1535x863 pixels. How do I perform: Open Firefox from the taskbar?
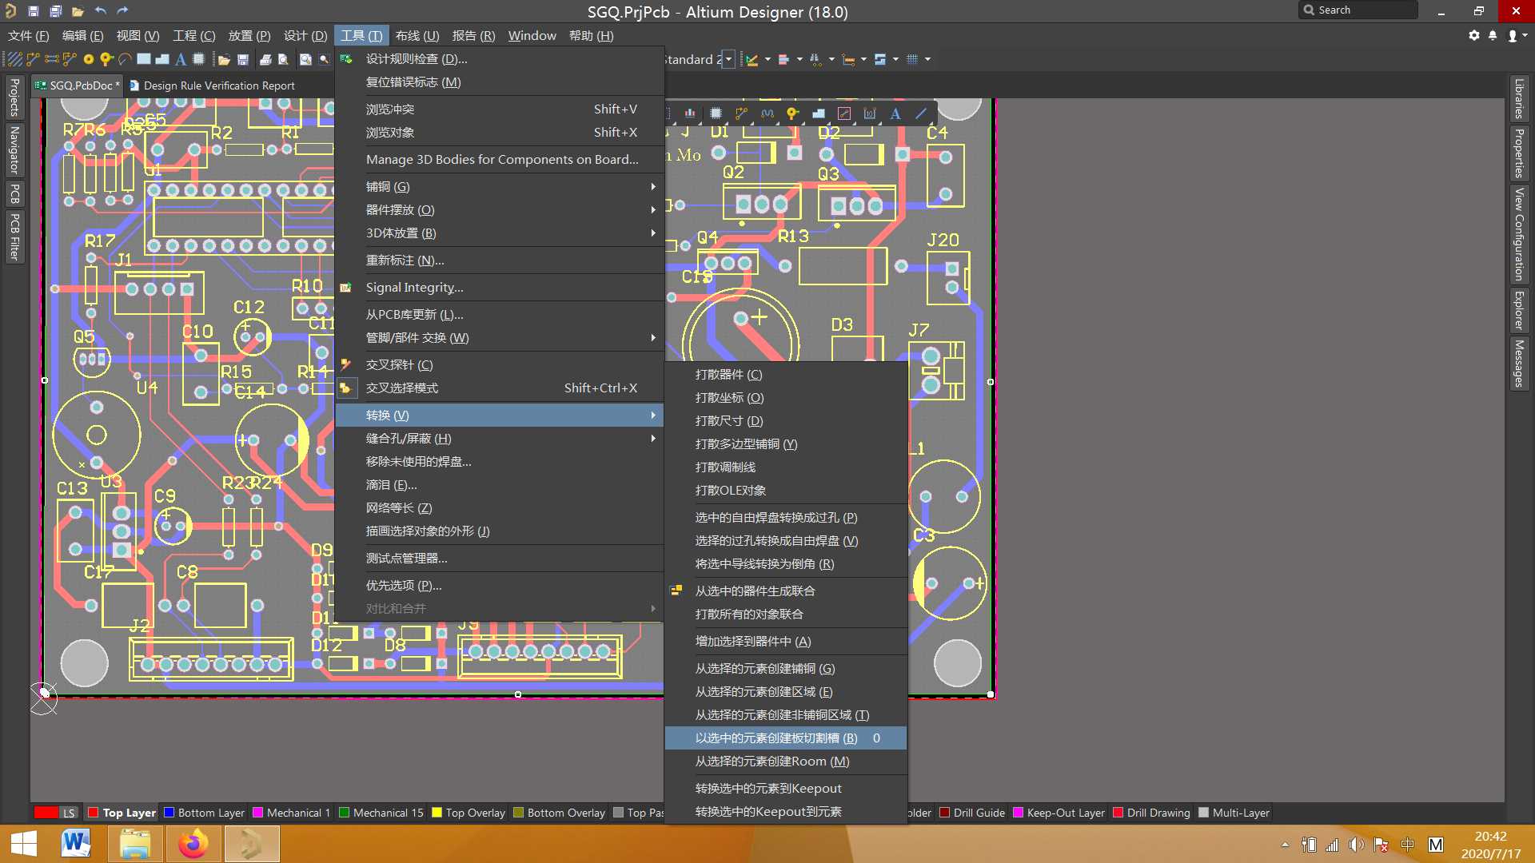pos(193,845)
